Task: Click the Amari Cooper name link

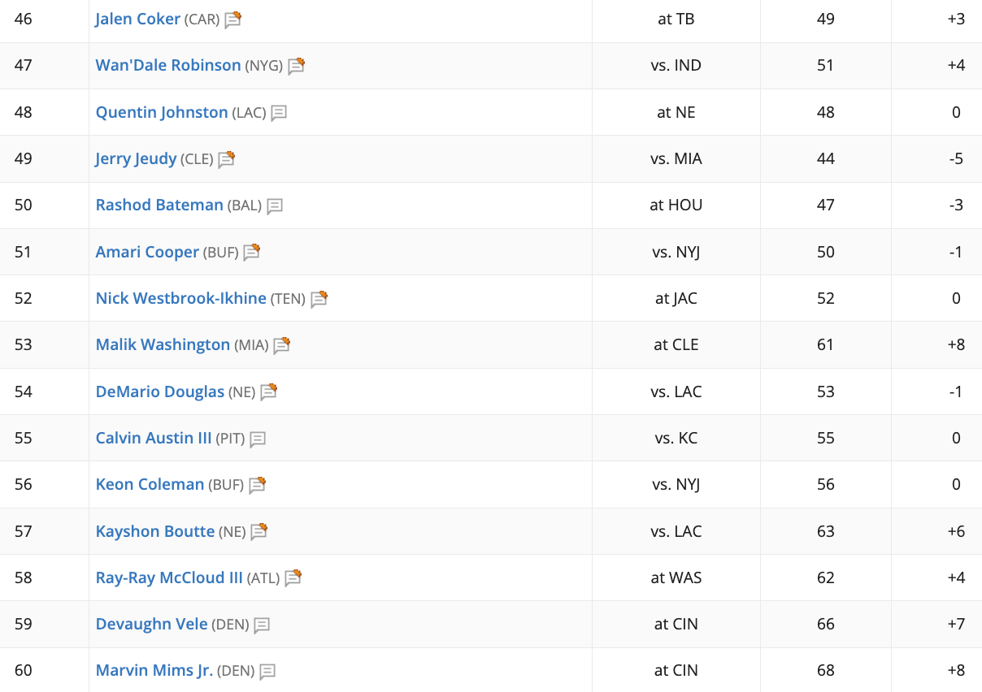Action: [147, 252]
